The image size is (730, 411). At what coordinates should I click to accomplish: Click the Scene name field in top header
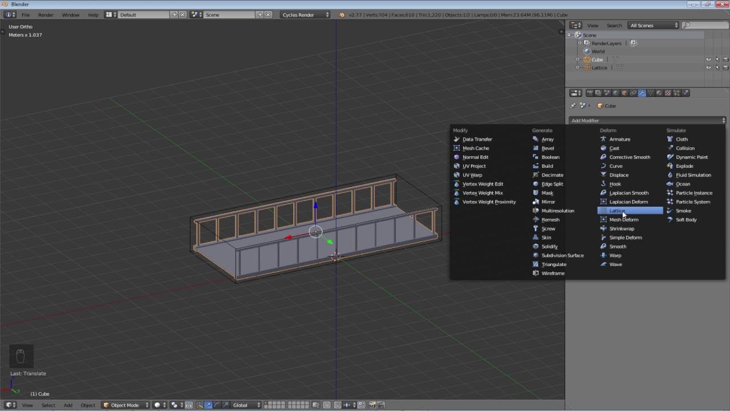pyautogui.click(x=230, y=14)
